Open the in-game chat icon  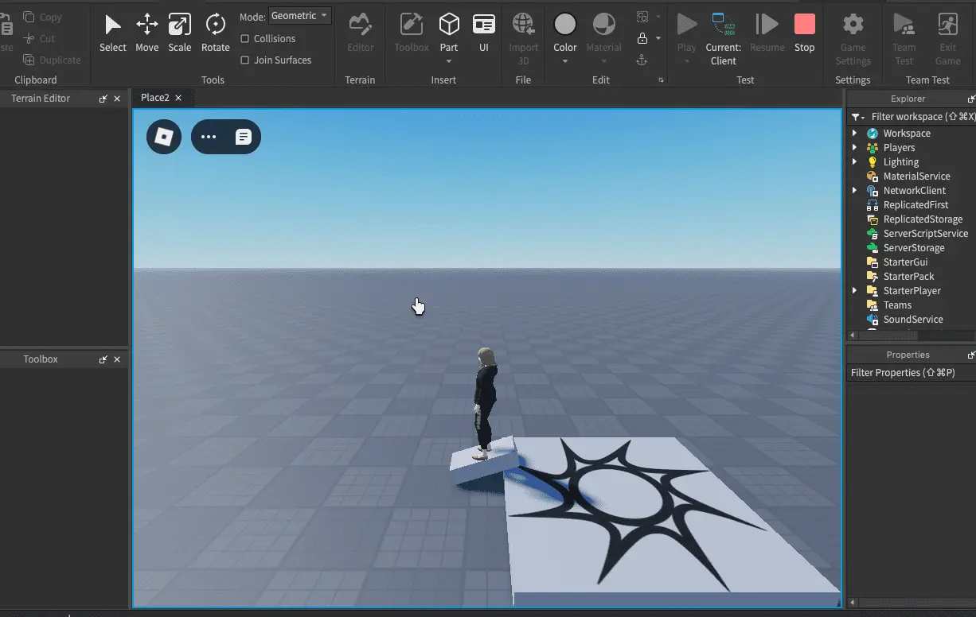pos(244,137)
